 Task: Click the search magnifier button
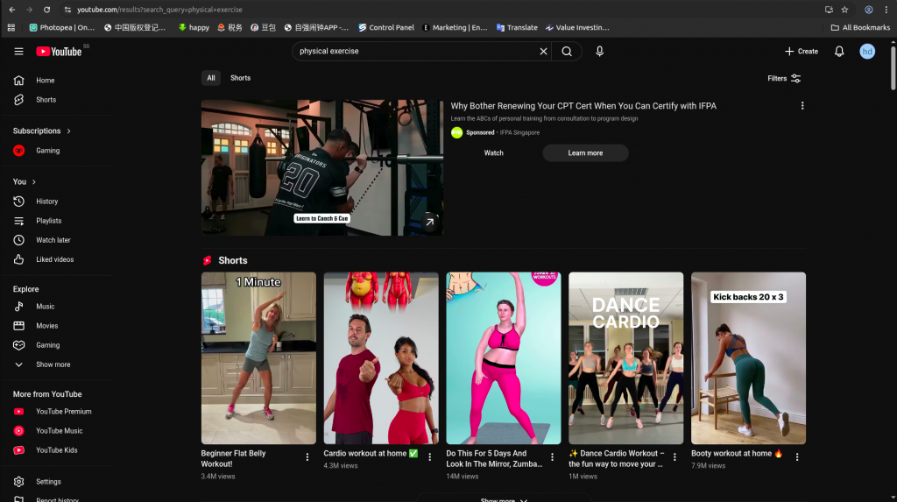click(x=567, y=52)
